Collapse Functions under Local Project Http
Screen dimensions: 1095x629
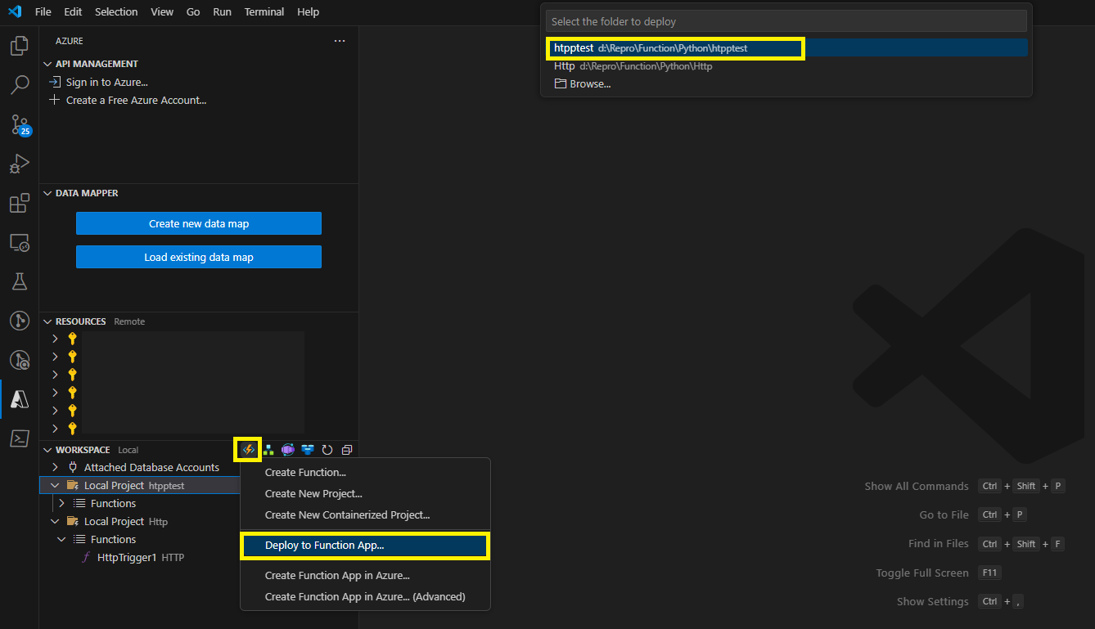coord(61,539)
